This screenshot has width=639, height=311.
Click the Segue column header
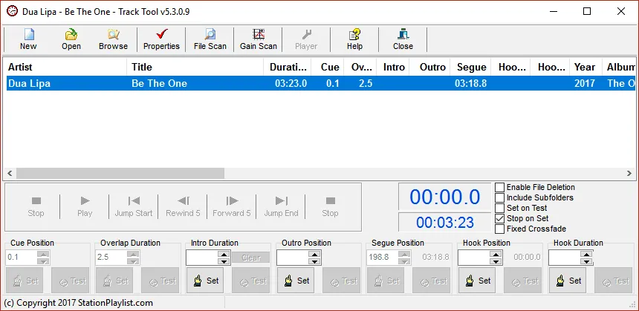click(x=470, y=67)
